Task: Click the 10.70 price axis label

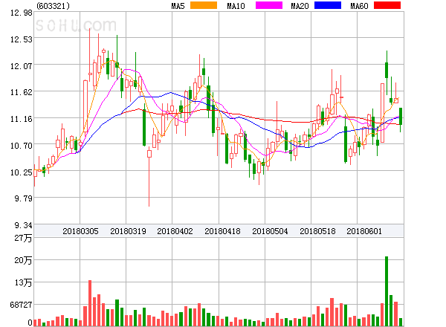Action: pyautogui.click(x=22, y=146)
